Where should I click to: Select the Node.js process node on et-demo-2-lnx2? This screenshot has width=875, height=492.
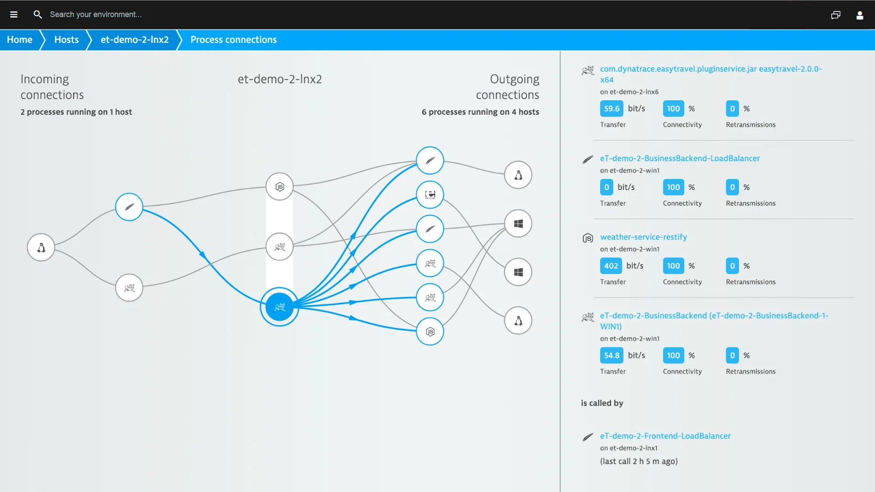coord(279,187)
